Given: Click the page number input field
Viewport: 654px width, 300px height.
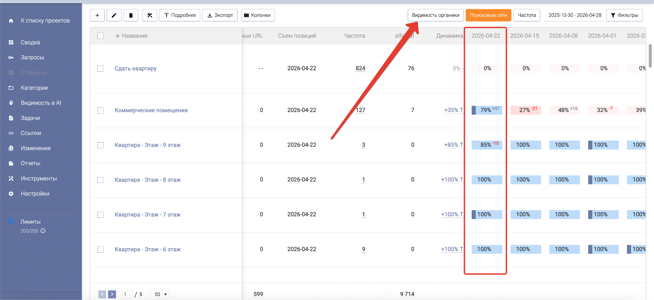Looking at the screenshot, I should (125, 294).
